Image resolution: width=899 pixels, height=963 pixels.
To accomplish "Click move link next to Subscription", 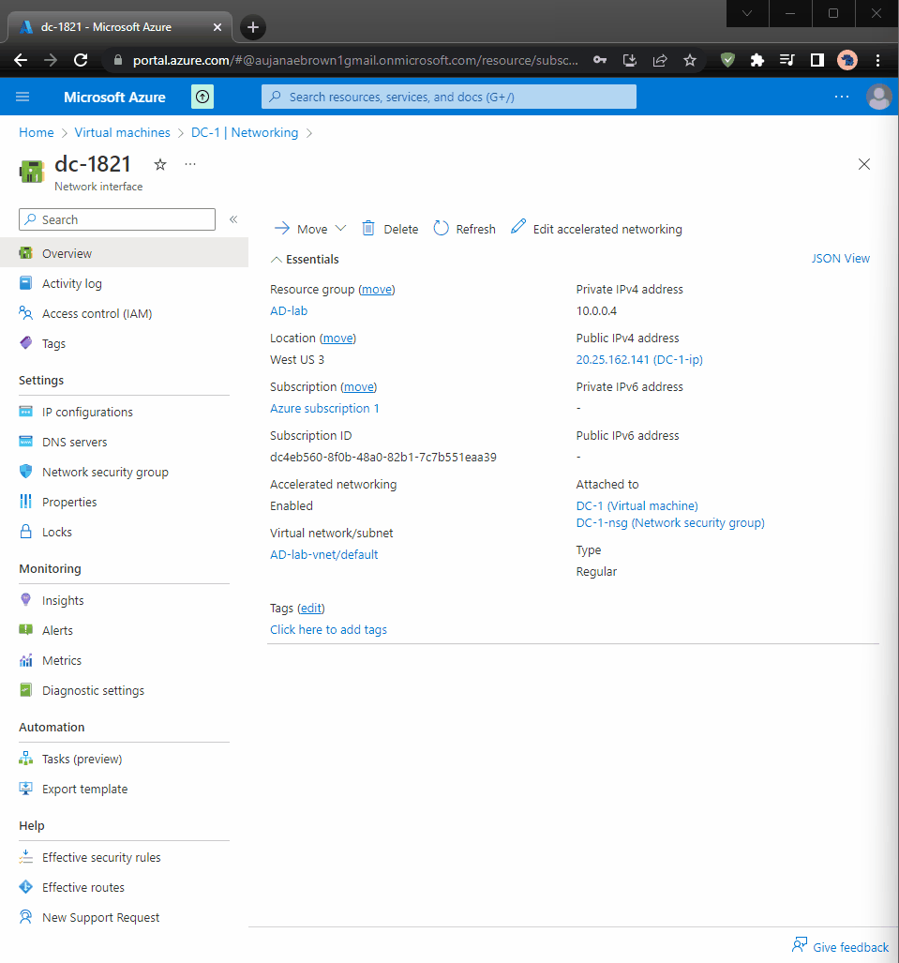I will 359,387.
